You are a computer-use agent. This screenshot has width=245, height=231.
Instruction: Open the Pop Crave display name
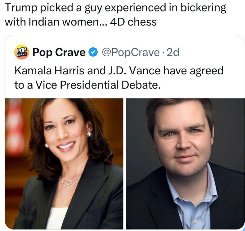59,52
